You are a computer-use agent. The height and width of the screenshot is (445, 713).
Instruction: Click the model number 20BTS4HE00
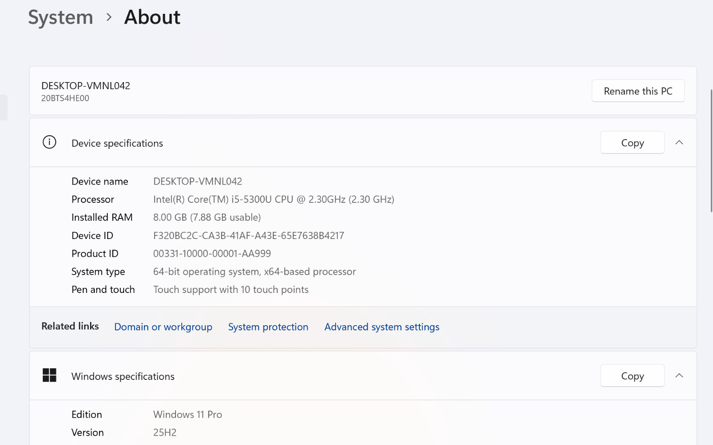click(x=65, y=98)
